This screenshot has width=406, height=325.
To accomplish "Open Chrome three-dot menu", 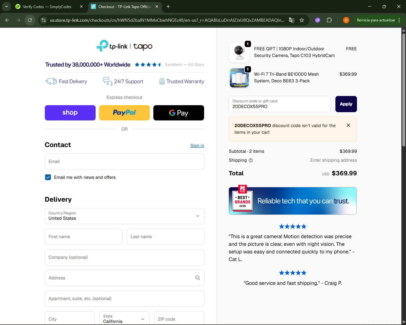I will pos(399,20).
